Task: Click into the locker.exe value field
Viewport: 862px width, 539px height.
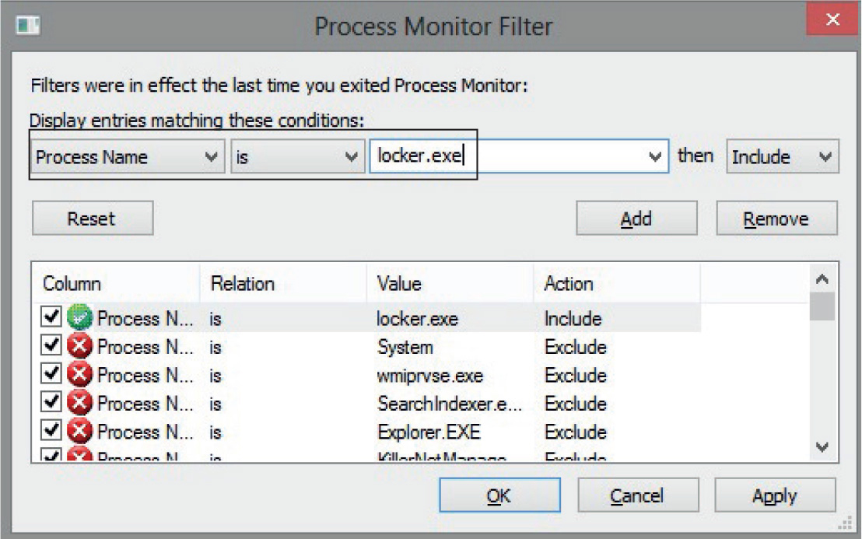Action: coord(510,157)
